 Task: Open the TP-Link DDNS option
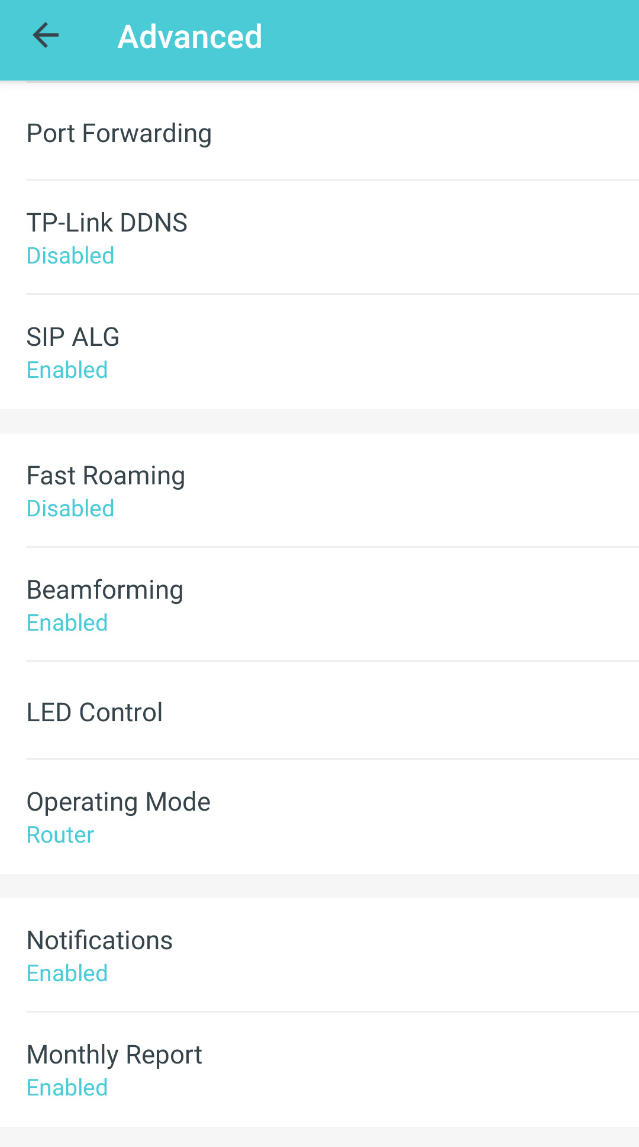click(107, 223)
